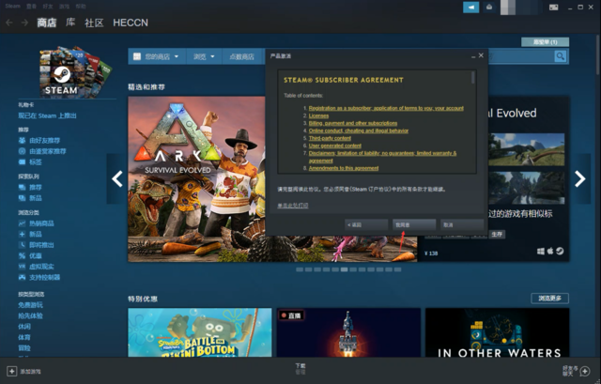
Task: Switch to Big Picture mode icon
Action: [x=553, y=8]
